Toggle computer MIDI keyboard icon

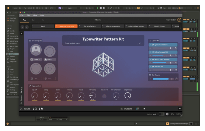(161, 8)
